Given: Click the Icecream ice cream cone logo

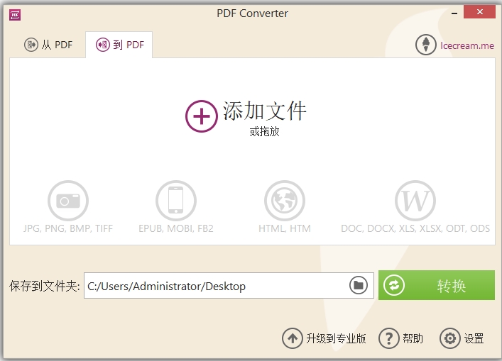Looking at the screenshot, I should click(x=425, y=45).
